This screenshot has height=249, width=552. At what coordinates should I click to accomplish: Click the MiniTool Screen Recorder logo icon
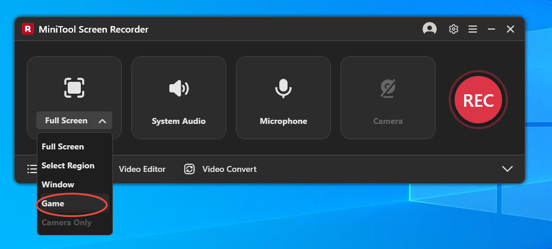coord(28,29)
